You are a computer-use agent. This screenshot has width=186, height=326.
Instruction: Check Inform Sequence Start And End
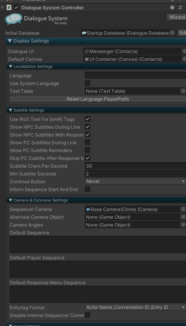[88, 189]
